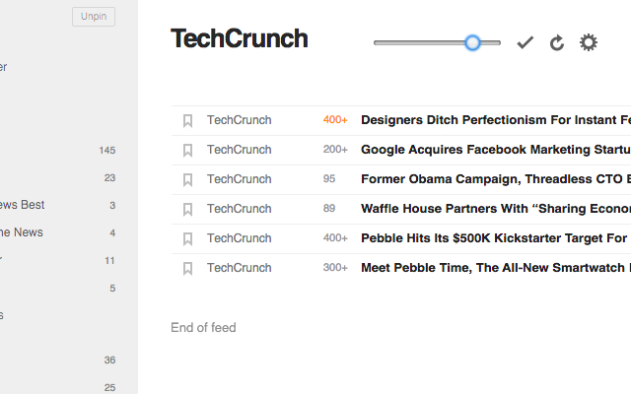Open Designers Ditch Perfectionism headline
This screenshot has height=394, width=631.
point(496,120)
